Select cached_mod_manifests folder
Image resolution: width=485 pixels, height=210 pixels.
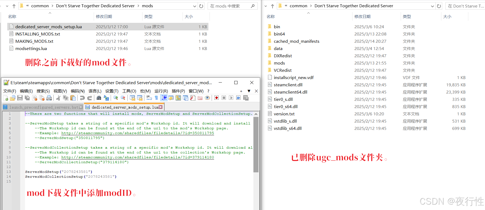coord(296,41)
